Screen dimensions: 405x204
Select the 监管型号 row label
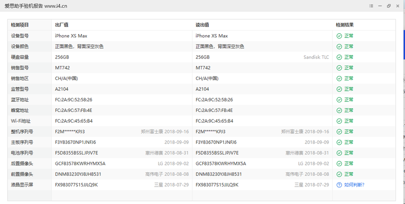click(20, 89)
